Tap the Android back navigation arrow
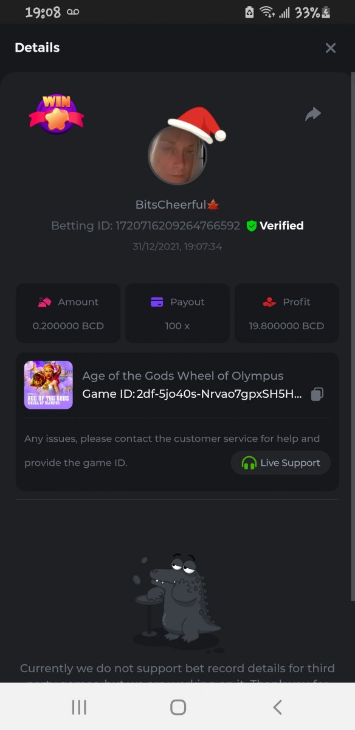Image resolution: width=355 pixels, height=730 pixels. coord(277,707)
